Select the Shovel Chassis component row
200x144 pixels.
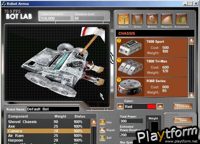(49, 122)
